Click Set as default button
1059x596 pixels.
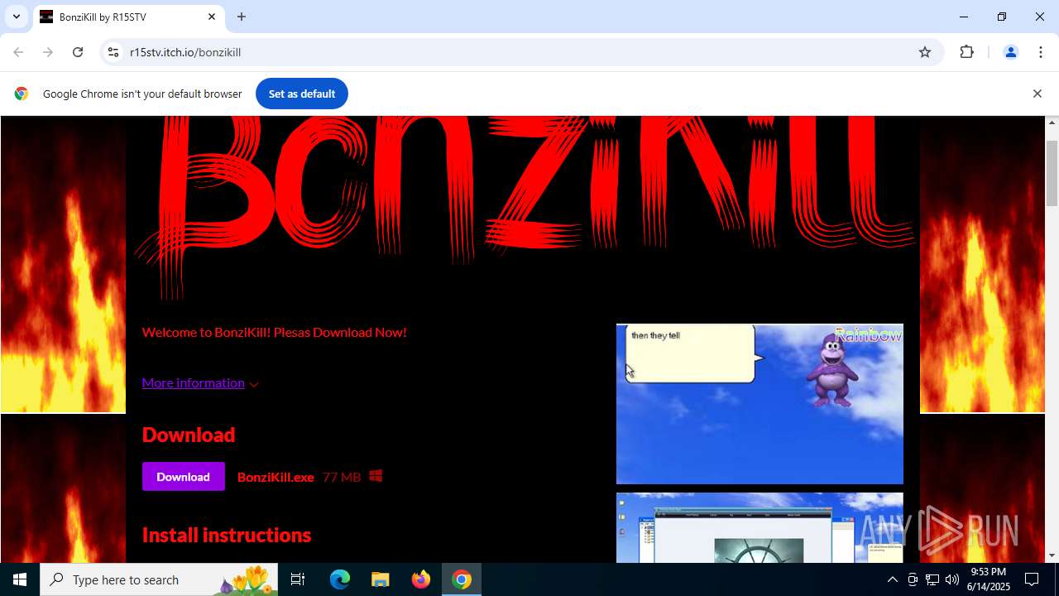(x=302, y=94)
